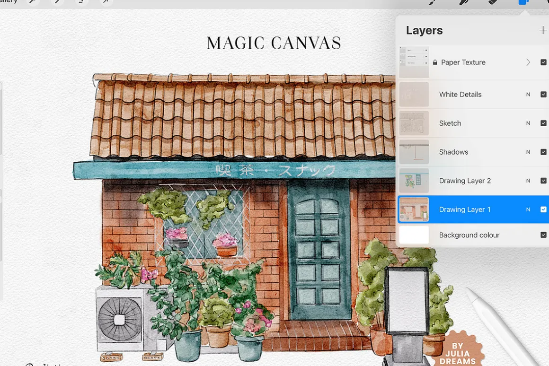Select the Smudge tool in the top bar
Viewport: 549px width, 366px height.
click(x=463, y=2)
